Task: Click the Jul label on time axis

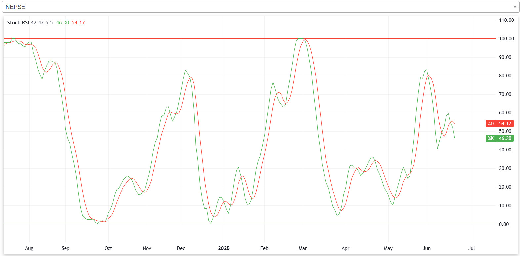Action: click(472, 248)
